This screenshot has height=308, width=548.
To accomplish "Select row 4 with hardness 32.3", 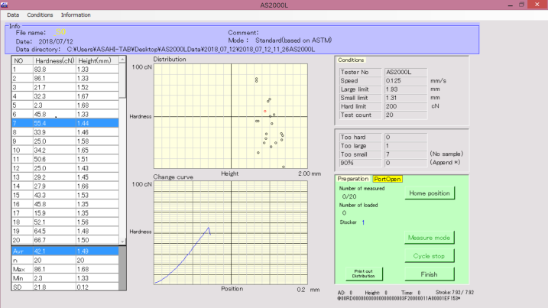I will (65, 96).
